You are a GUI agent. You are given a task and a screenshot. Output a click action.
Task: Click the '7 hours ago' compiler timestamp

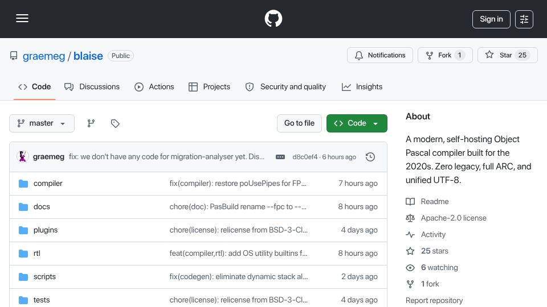(358, 184)
